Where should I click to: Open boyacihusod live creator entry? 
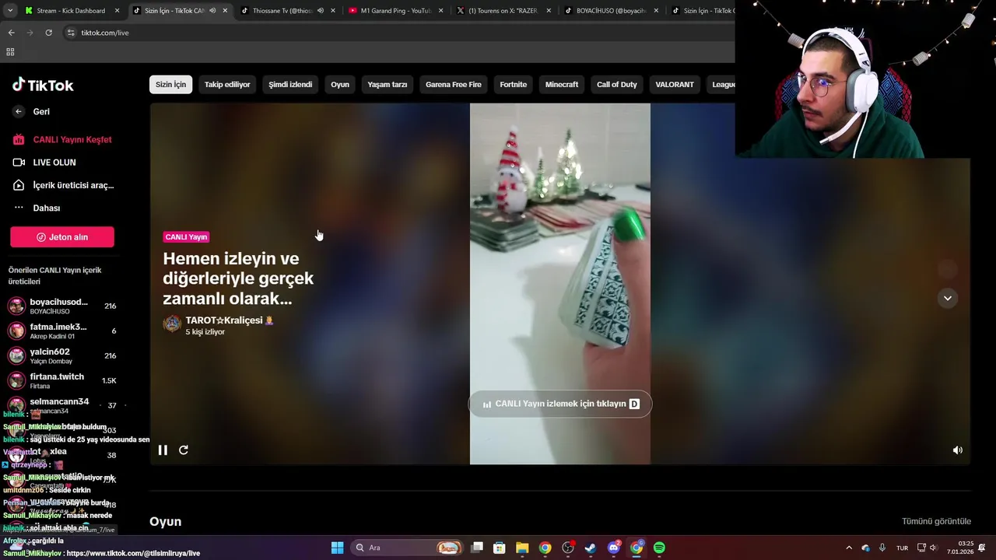click(62, 306)
